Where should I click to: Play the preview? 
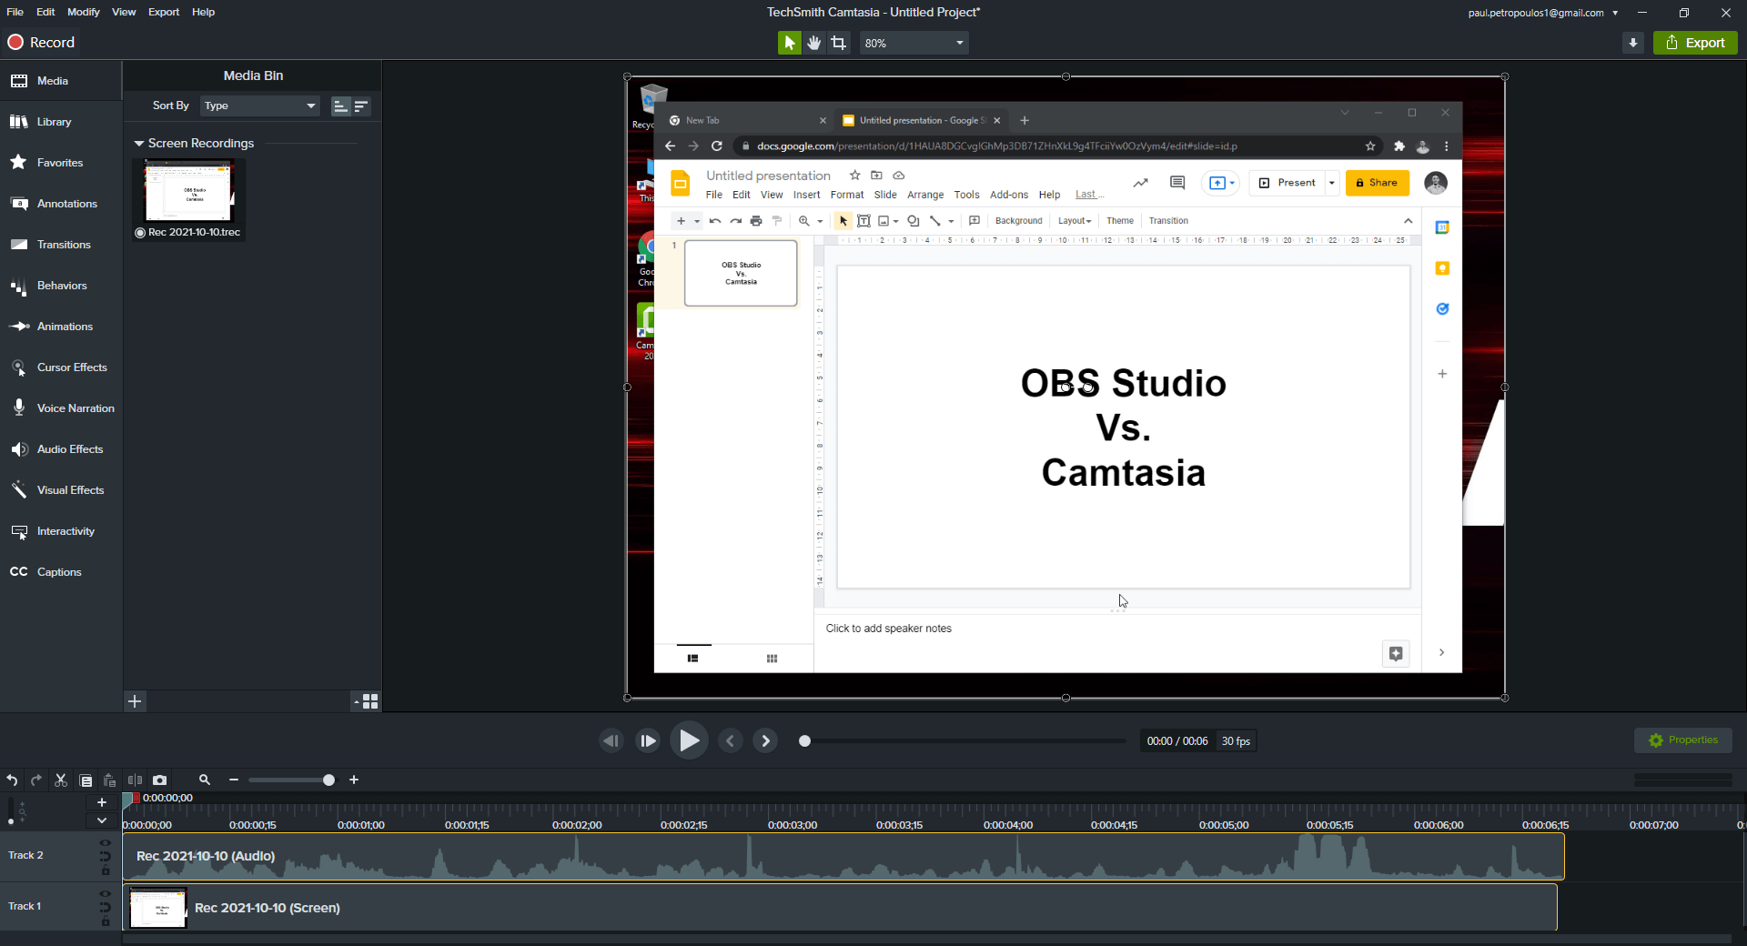coord(689,741)
